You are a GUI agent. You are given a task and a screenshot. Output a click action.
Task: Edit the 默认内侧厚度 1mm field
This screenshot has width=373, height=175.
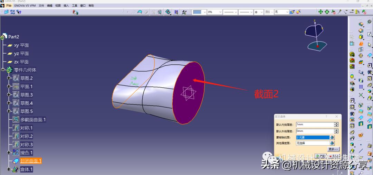point(315,125)
